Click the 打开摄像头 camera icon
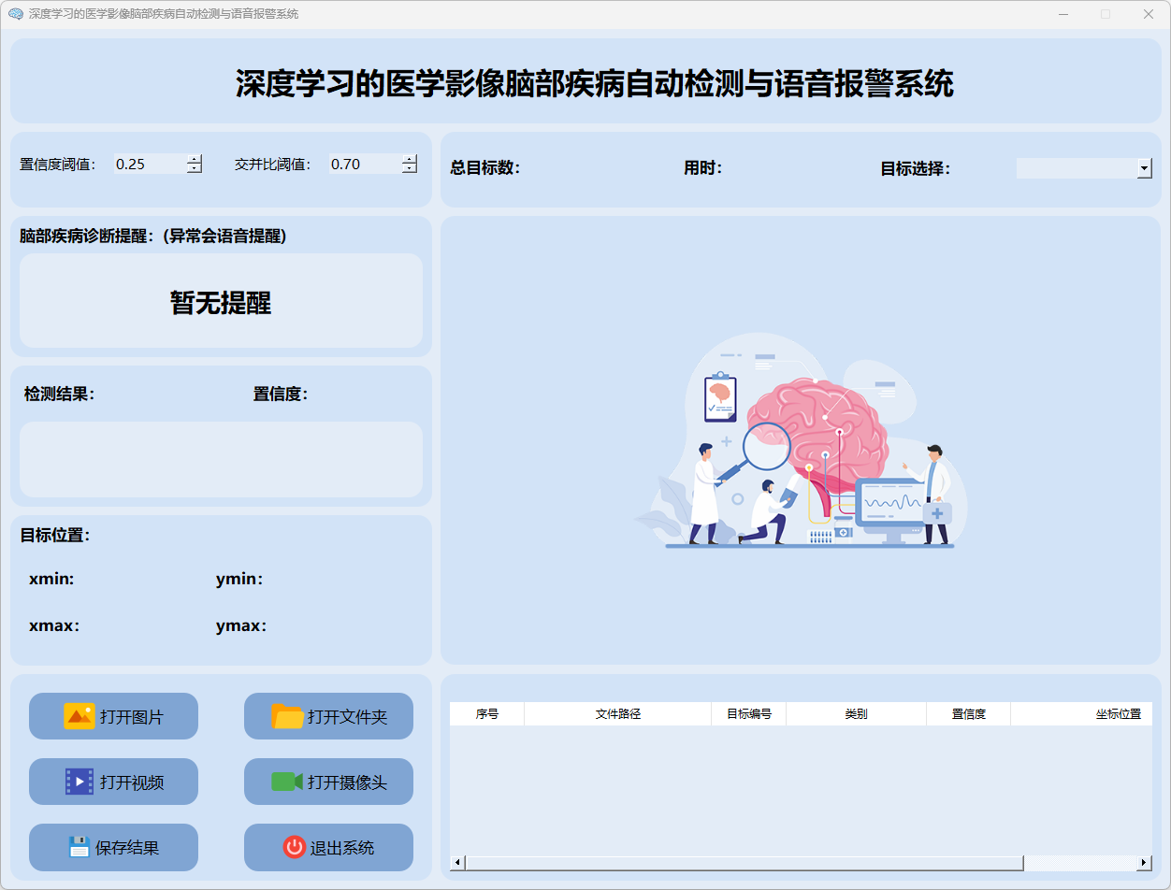 tap(287, 782)
